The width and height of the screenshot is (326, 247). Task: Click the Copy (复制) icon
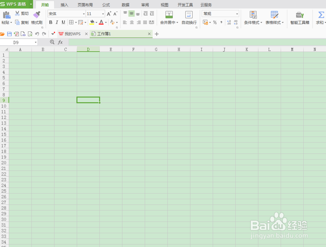pyautogui.click(x=17, y=22)
